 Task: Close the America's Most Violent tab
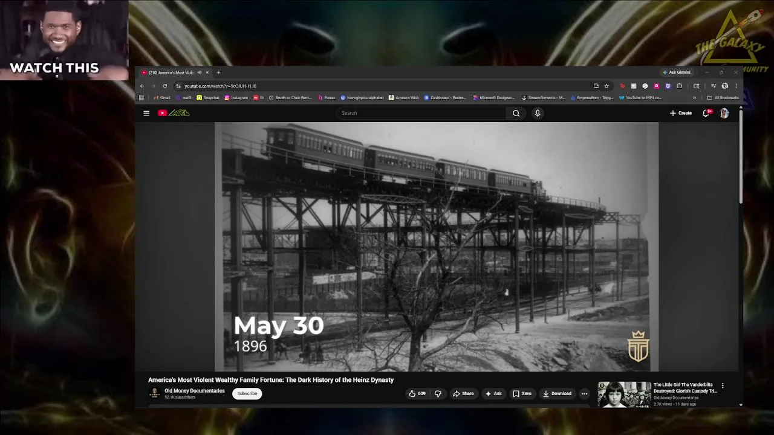[x=207, y=72]
